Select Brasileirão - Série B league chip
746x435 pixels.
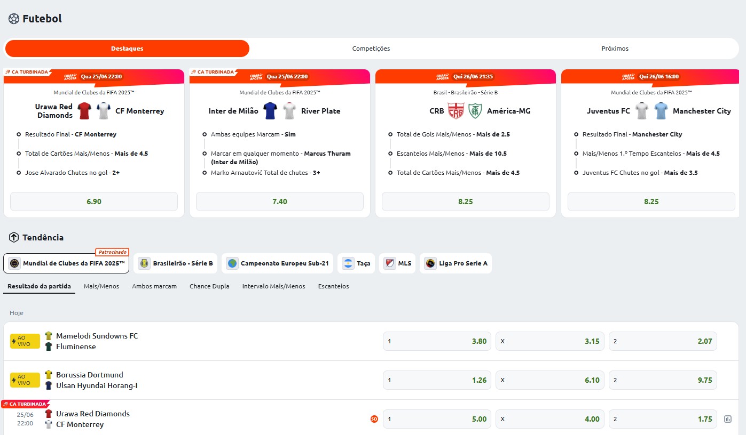click(175, 263)
